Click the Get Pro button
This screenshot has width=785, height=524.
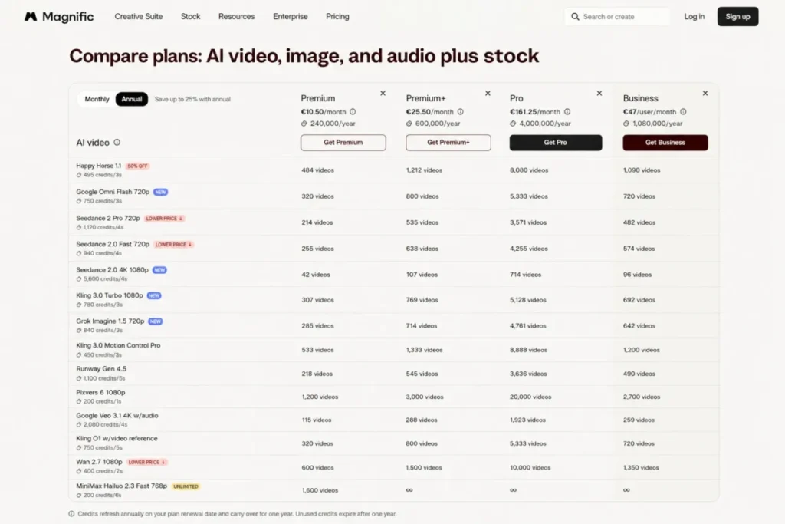(556, 142)
